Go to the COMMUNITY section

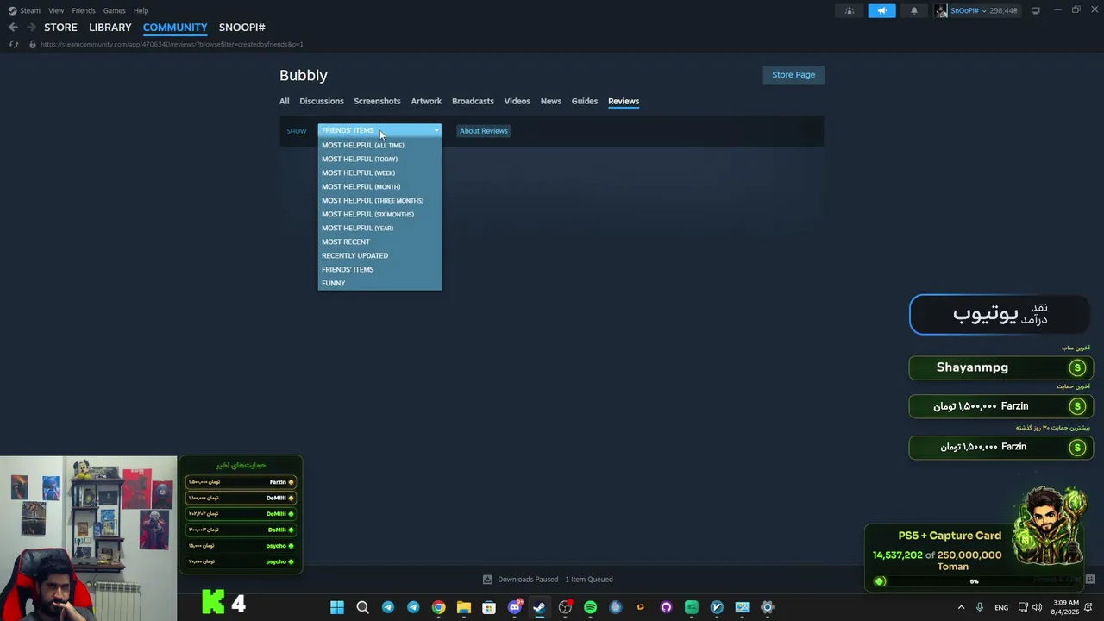pos(175,28)
